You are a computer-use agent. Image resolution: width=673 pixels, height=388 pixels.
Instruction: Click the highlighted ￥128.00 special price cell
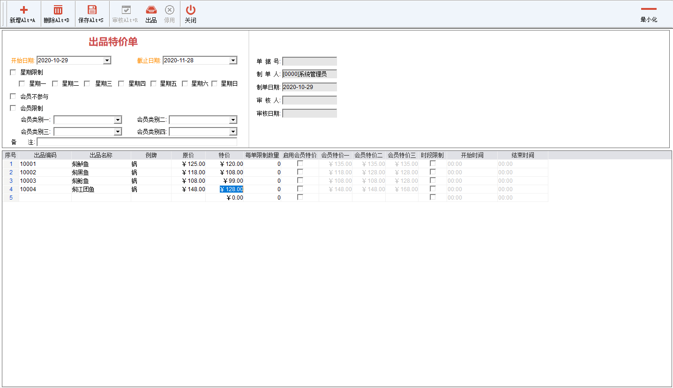pos(224,189)
